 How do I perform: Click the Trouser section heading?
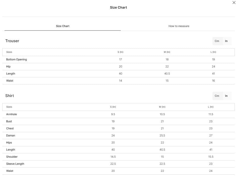[12, 41]
